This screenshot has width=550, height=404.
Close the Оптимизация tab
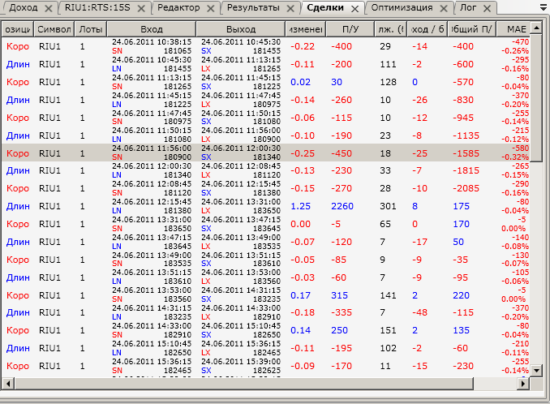[442, 8]
